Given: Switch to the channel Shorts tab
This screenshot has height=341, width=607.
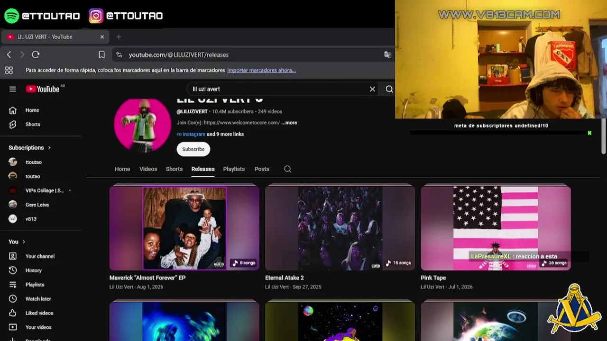Looking at the screenshot, I should [174, 169].
